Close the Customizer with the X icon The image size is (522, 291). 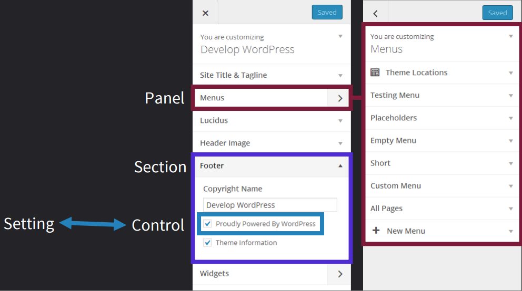[205, 13]
